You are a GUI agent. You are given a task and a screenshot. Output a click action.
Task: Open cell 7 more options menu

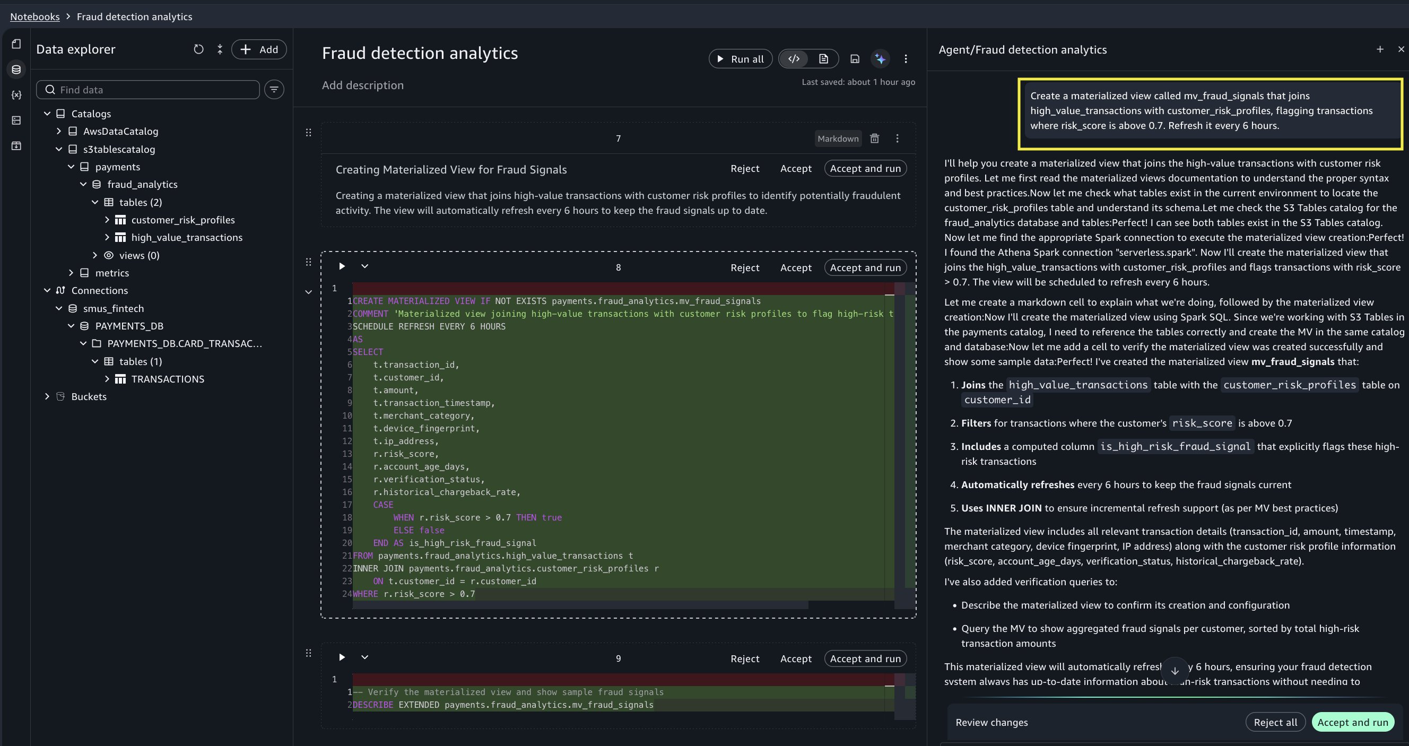pyautogui.click(x=897, y=138)
